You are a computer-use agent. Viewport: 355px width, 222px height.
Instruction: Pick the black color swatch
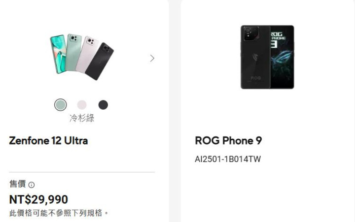point(103,105)
